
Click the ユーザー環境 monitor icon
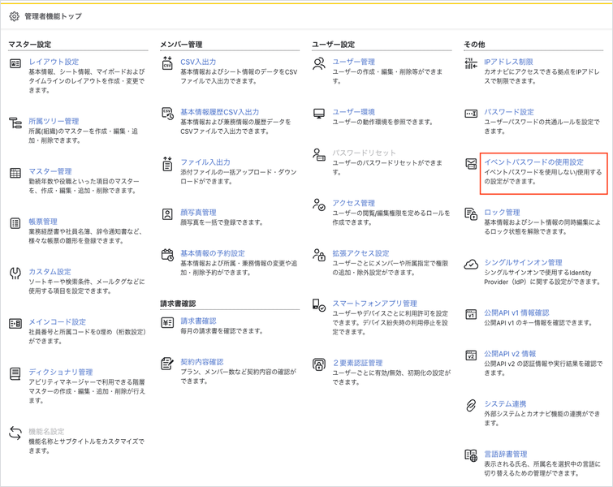point(319,114)
